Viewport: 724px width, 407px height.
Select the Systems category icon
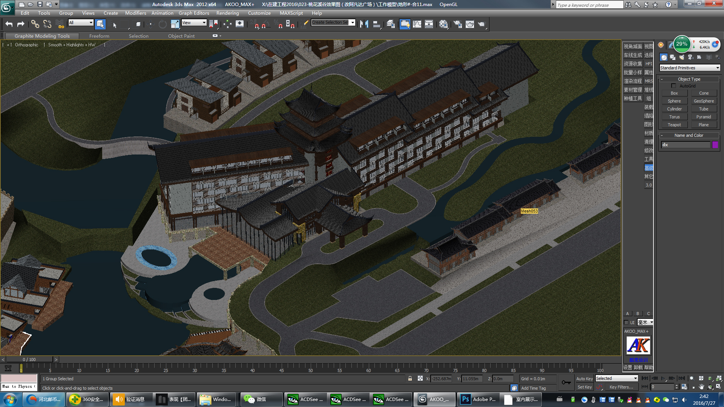point(717,57)
